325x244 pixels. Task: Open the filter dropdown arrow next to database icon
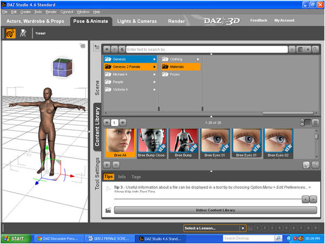[x=308, y=49]
